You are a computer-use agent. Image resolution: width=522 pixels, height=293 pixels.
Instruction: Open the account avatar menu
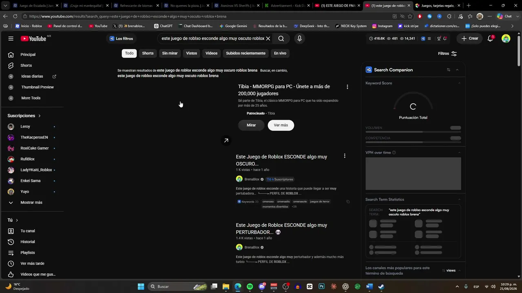[x=506, y=39]
